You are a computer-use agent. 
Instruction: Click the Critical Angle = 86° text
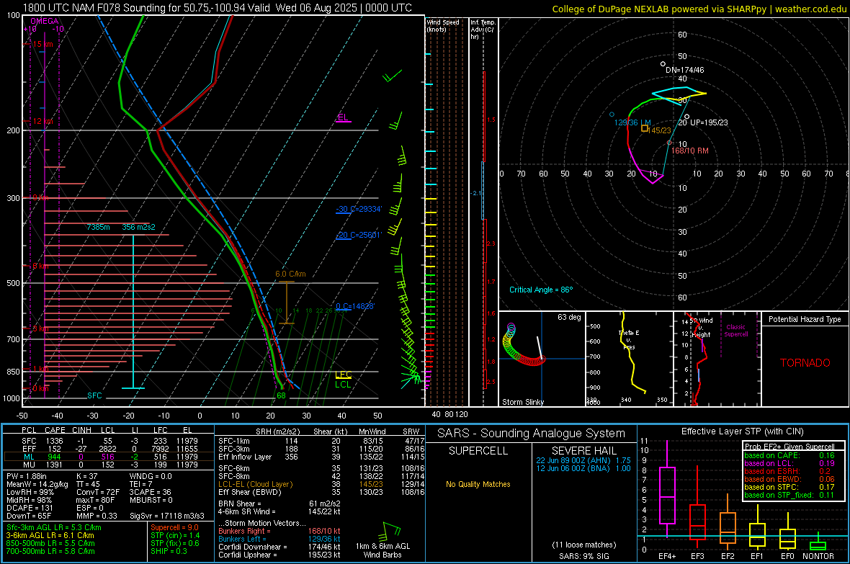click(x=541, y=290)
